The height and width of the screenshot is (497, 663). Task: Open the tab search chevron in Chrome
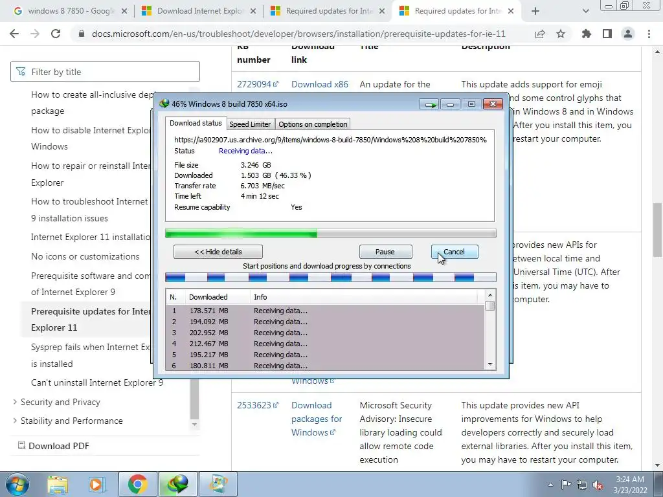point(585,12)
